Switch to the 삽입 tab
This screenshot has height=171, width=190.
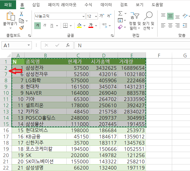[36, 5]
